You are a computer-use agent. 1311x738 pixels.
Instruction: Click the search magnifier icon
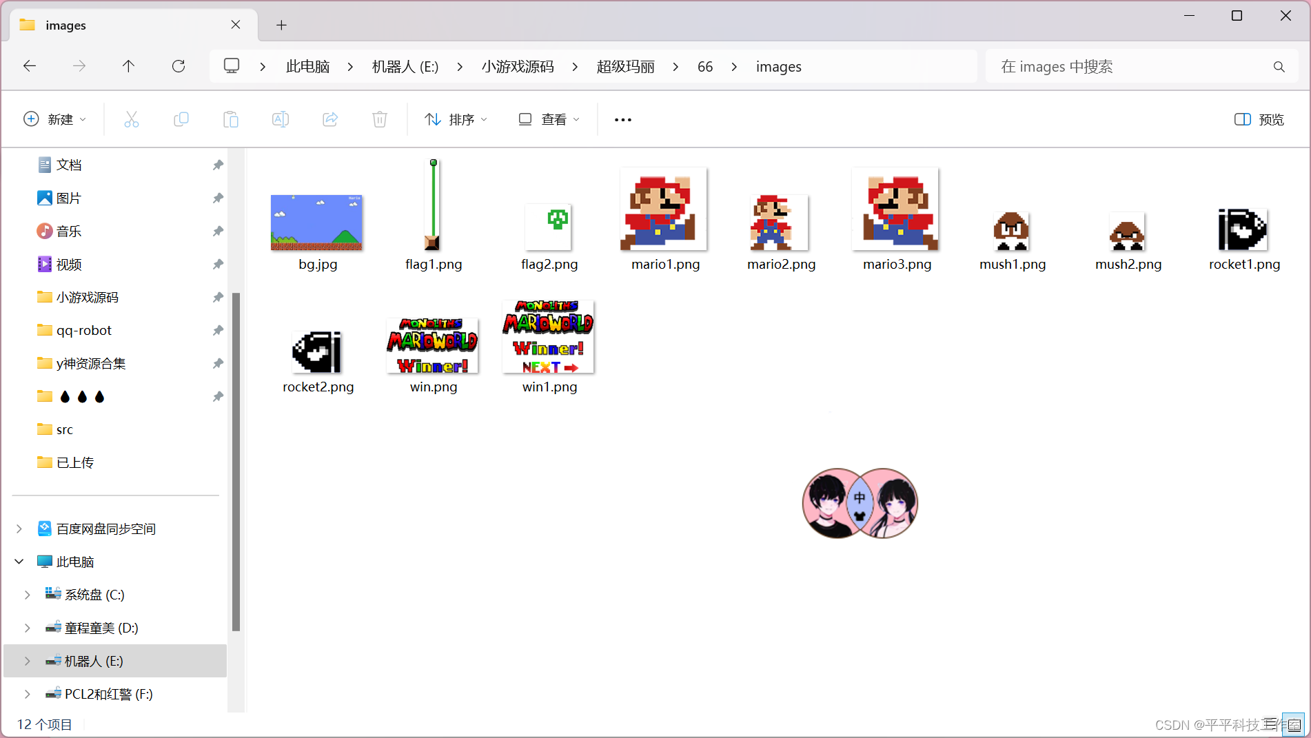click(x=1279, y=67)
